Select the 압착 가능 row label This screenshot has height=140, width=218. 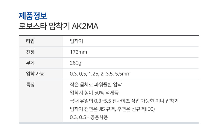tap(35, 74)
